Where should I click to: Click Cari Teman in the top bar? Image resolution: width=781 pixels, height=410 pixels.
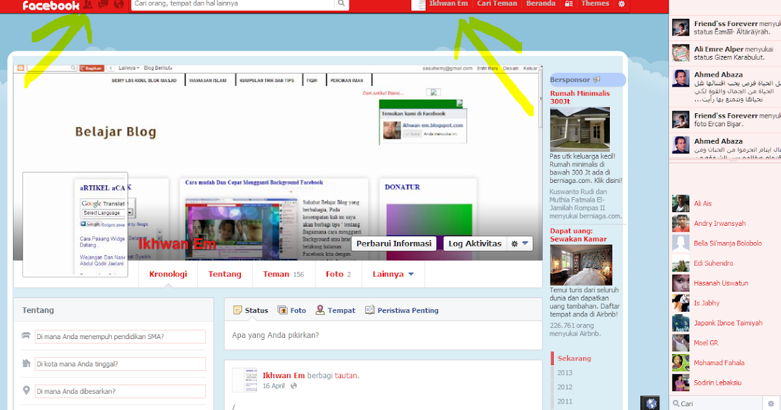497,4
